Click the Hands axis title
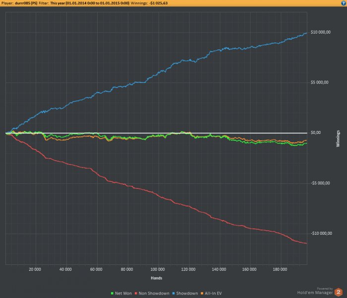The height and width of the screenshot is (298, 347). pyautogui.click(x=157, y=278)
